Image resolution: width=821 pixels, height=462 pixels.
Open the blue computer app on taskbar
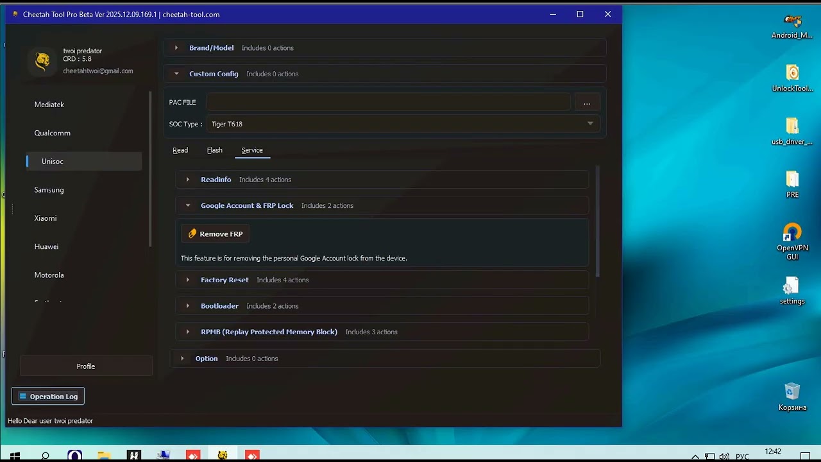point(164,456)
